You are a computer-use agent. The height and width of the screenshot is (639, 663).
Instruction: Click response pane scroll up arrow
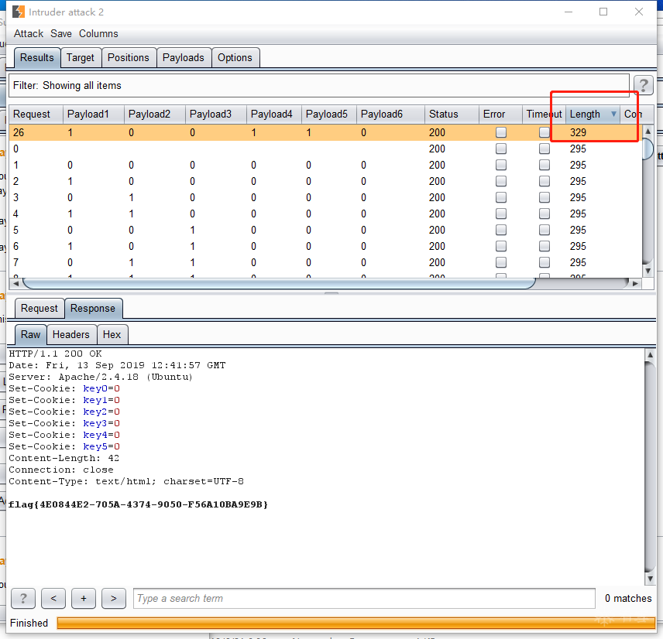[651, 355]
